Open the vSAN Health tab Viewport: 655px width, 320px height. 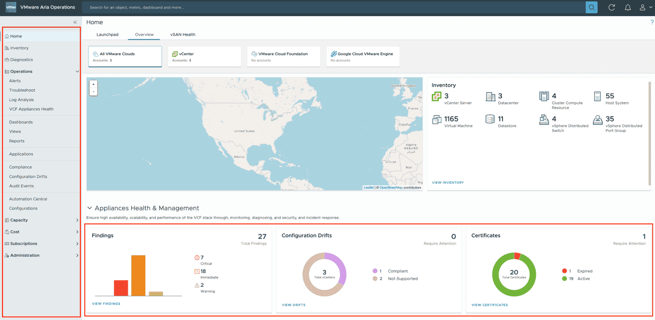click(183, 34)
